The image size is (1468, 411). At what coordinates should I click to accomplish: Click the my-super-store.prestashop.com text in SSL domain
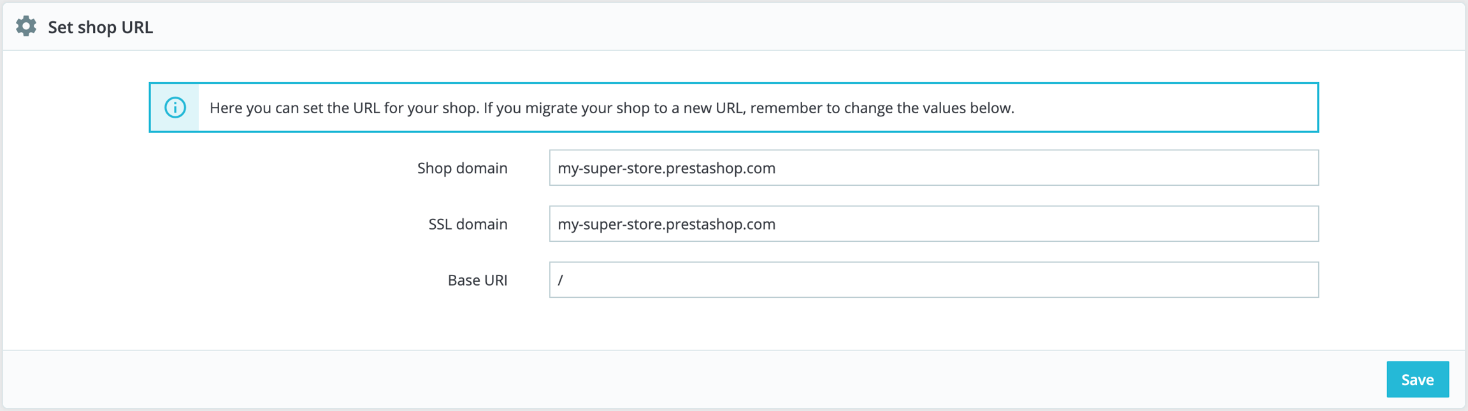pyautogui.click(x=666, y=224)
